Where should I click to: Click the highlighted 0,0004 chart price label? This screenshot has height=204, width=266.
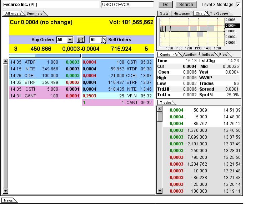(232, 26)
